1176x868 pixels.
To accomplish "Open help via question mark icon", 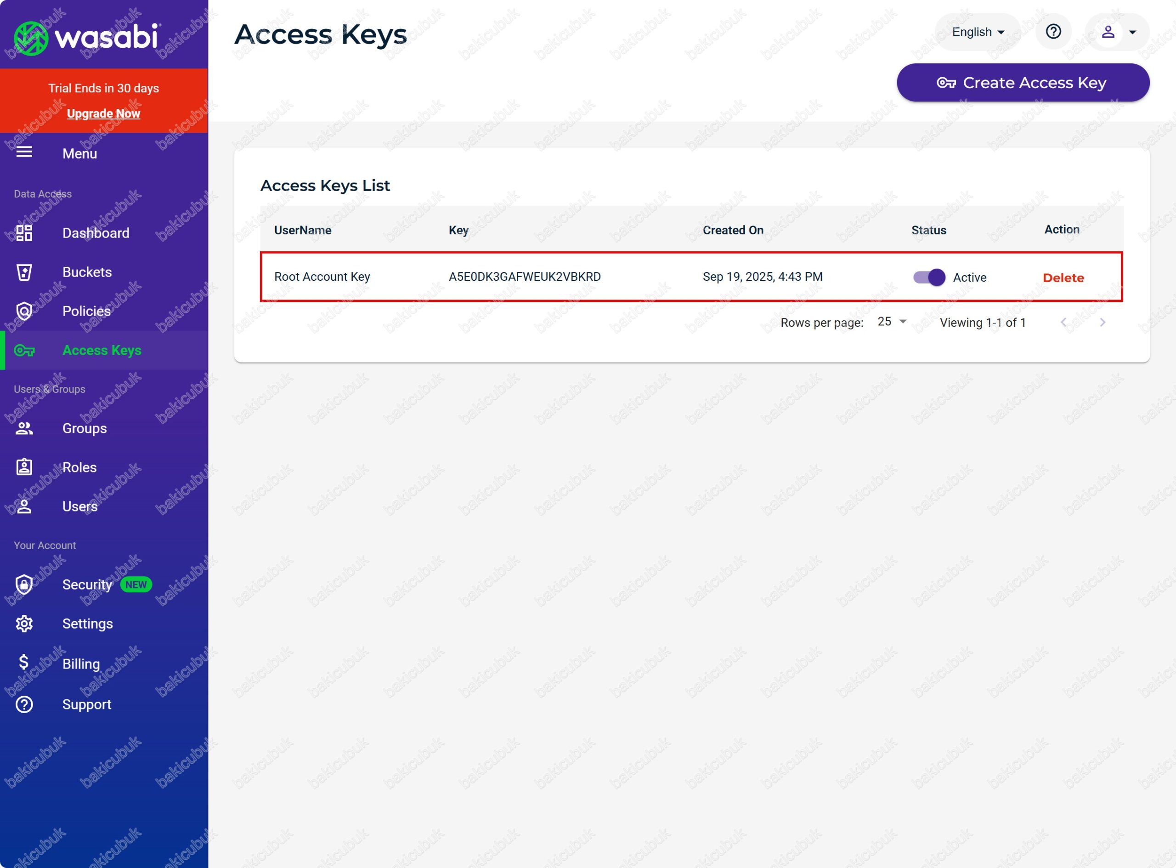I will (1053, 32).
